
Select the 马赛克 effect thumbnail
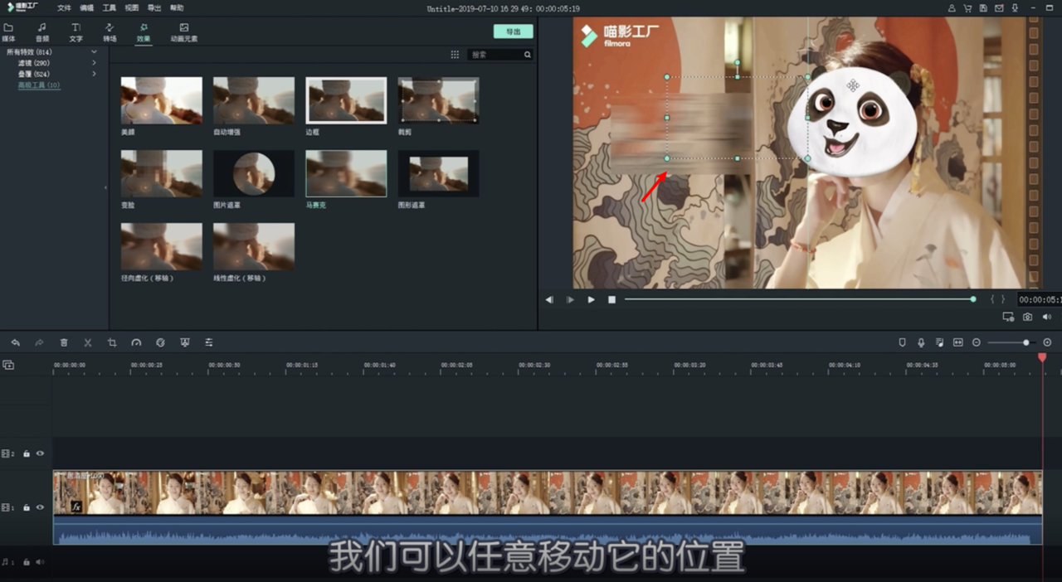(x=346, y=173)
